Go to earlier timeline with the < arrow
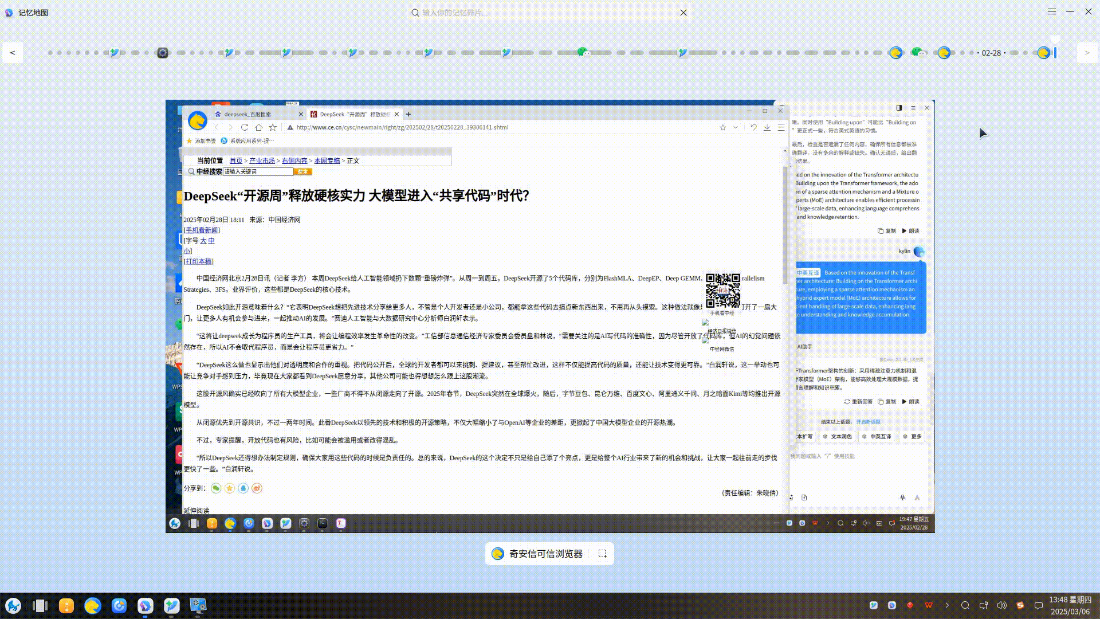This screenshot has width=1100, height=619. pyautogui.click(x=13, y=53)
